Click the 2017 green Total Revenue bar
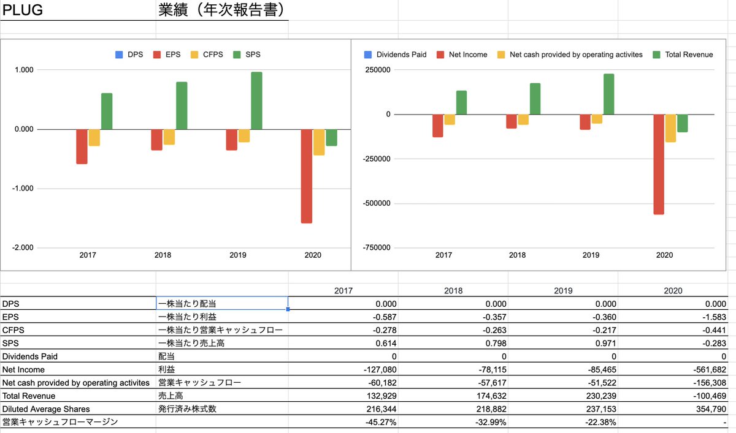This screenshot has height=433, width=736. [x=461, y=103]
